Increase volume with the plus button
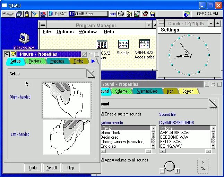The height and width of the screenshot is (177, 224). coord(177,171)
